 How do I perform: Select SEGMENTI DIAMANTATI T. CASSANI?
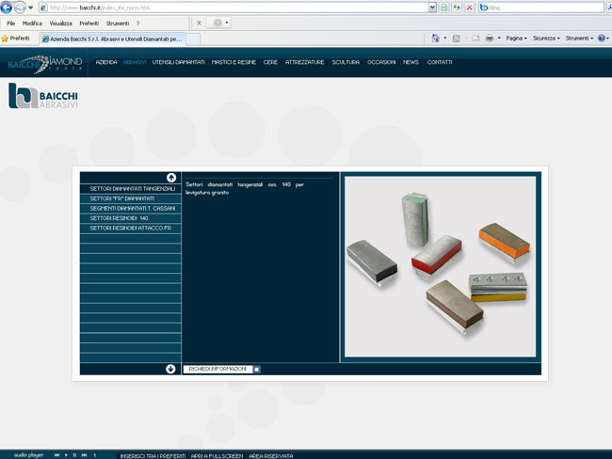[x=131, y=208]
